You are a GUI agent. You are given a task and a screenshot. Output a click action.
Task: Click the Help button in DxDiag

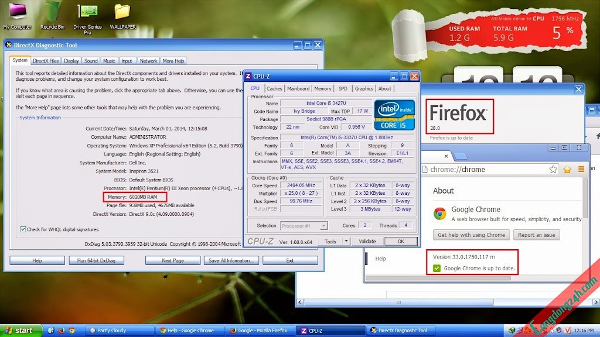[37, 260]
